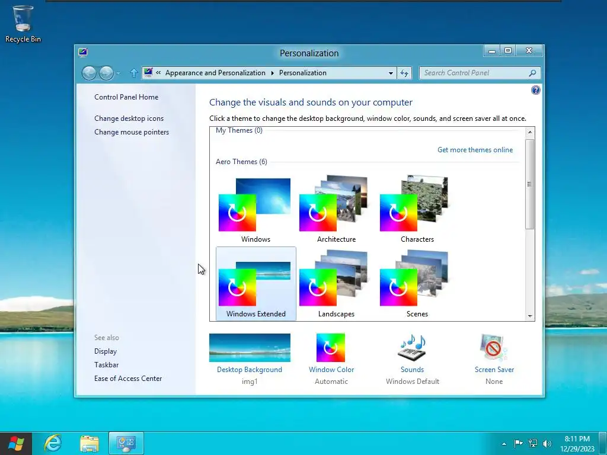607x455 pixels.
Task: Click the Desktop Background link
Action: [x=250, y=370]
